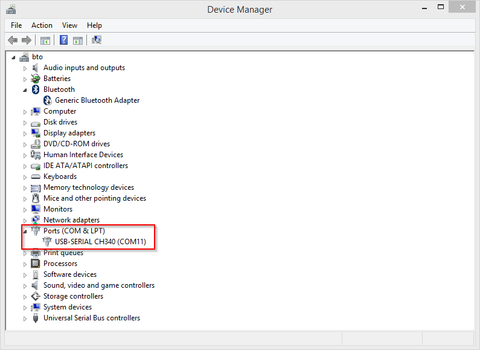Click the Processors chip icon
The image size is (480, 350).
click(36, 264)
